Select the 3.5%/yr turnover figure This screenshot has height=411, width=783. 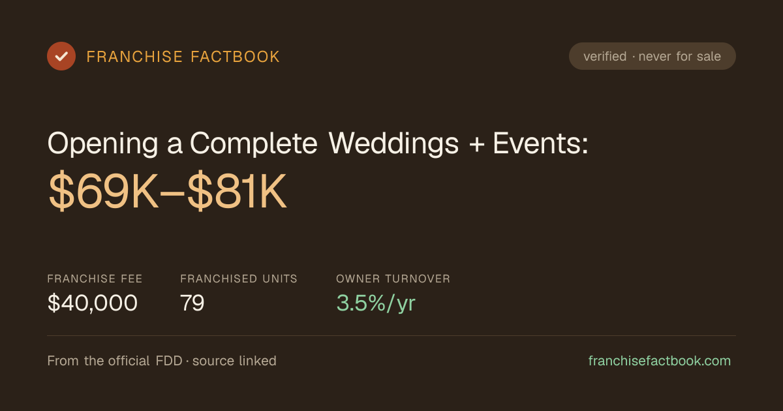point(376,303)
